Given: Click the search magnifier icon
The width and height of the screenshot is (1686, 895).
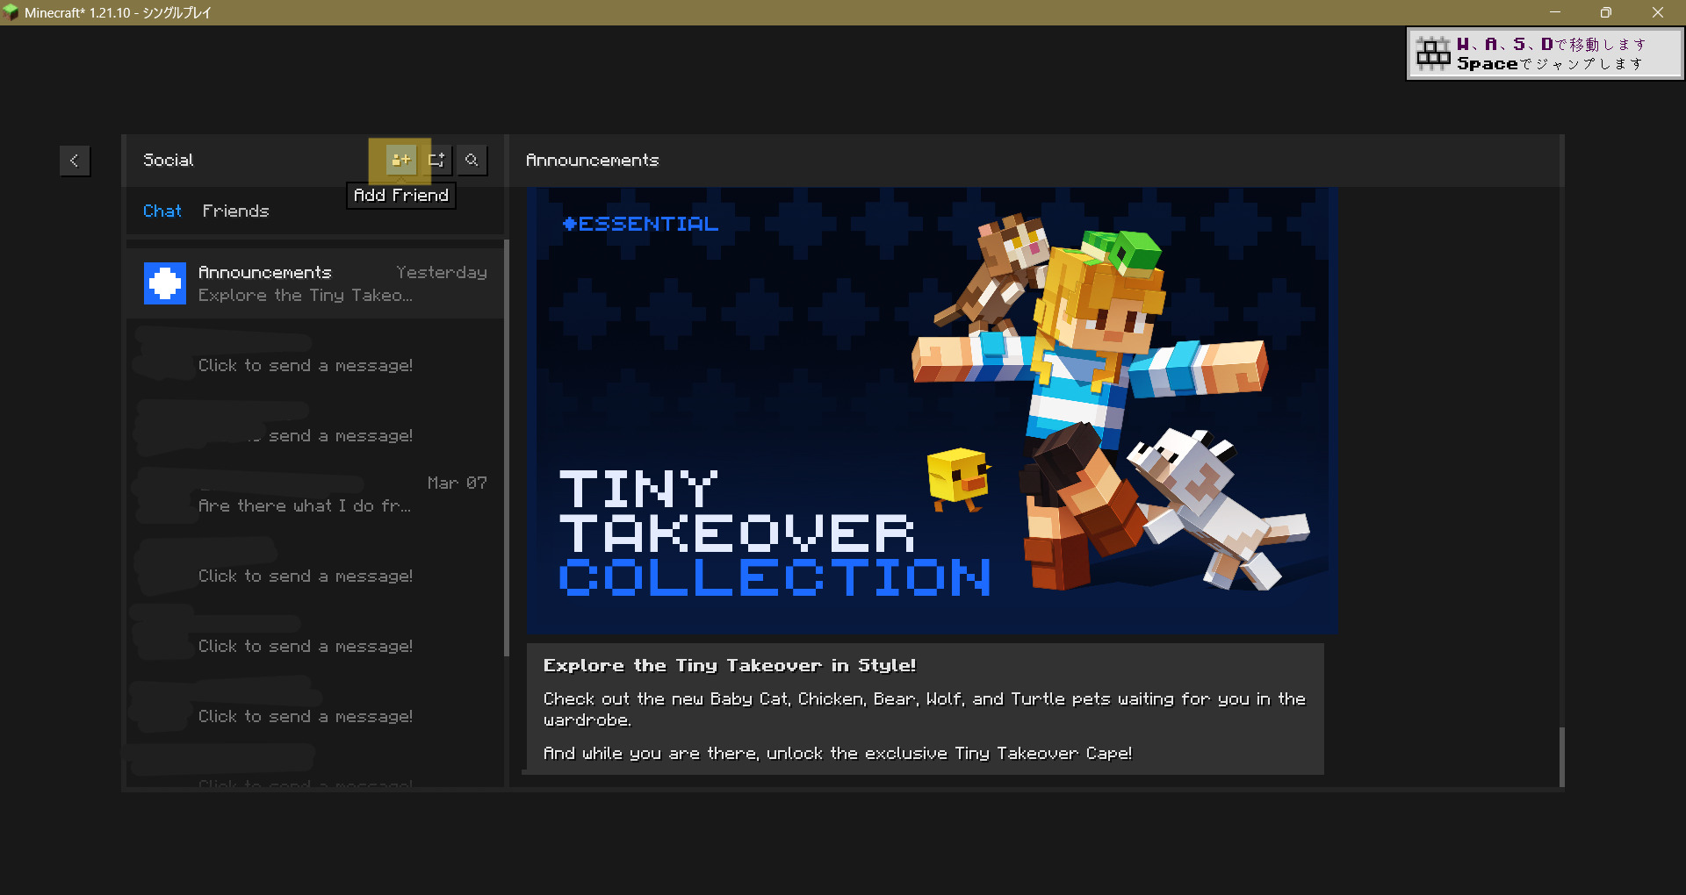Looking at the screenshot, I should (472, 160).
